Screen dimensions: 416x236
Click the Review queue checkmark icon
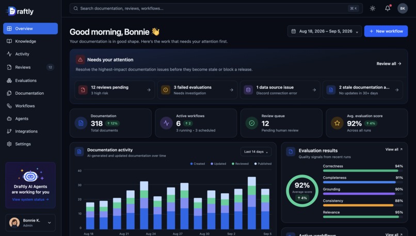pyautogui.click(x=252, y=123)
